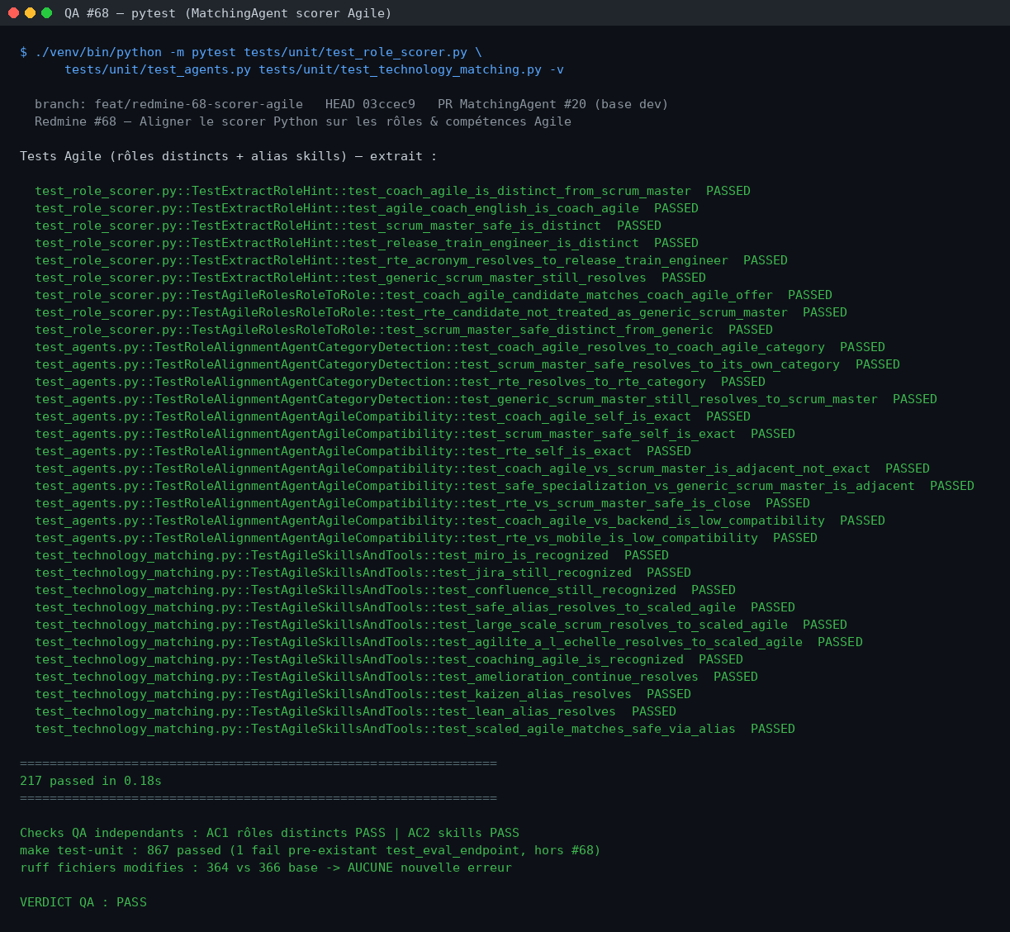The width and height of the screenshot is (1010, 932).
Task: Click the 'VERDICT QA : PASS' line
Action: pos(83,902)
